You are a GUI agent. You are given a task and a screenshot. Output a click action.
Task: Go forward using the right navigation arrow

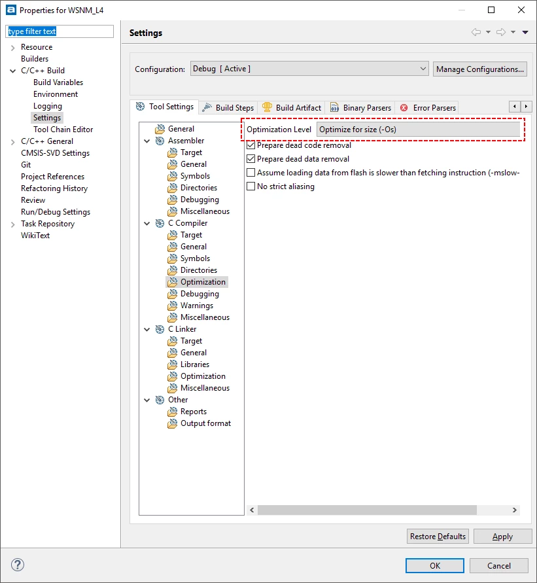coord(501,32)
